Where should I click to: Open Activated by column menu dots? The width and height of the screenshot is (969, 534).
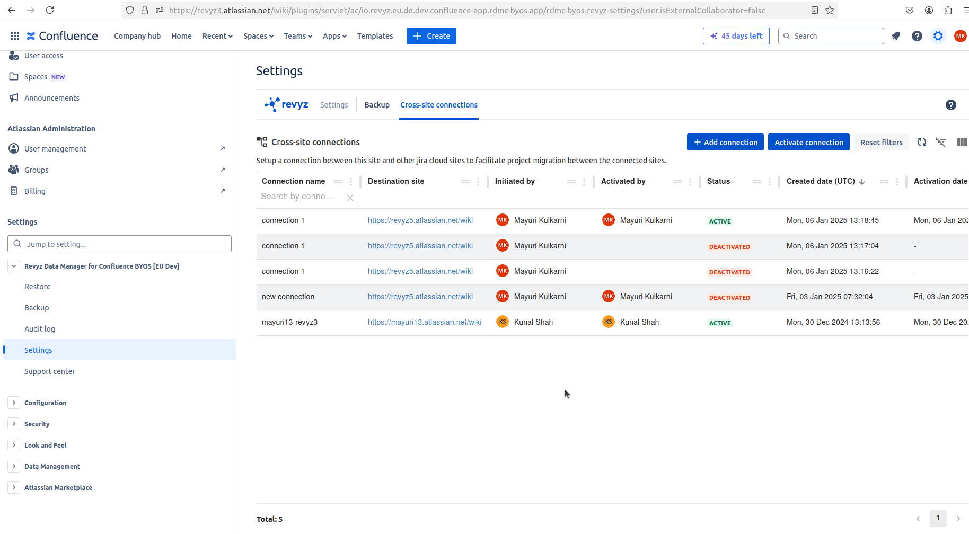(690, 182)
